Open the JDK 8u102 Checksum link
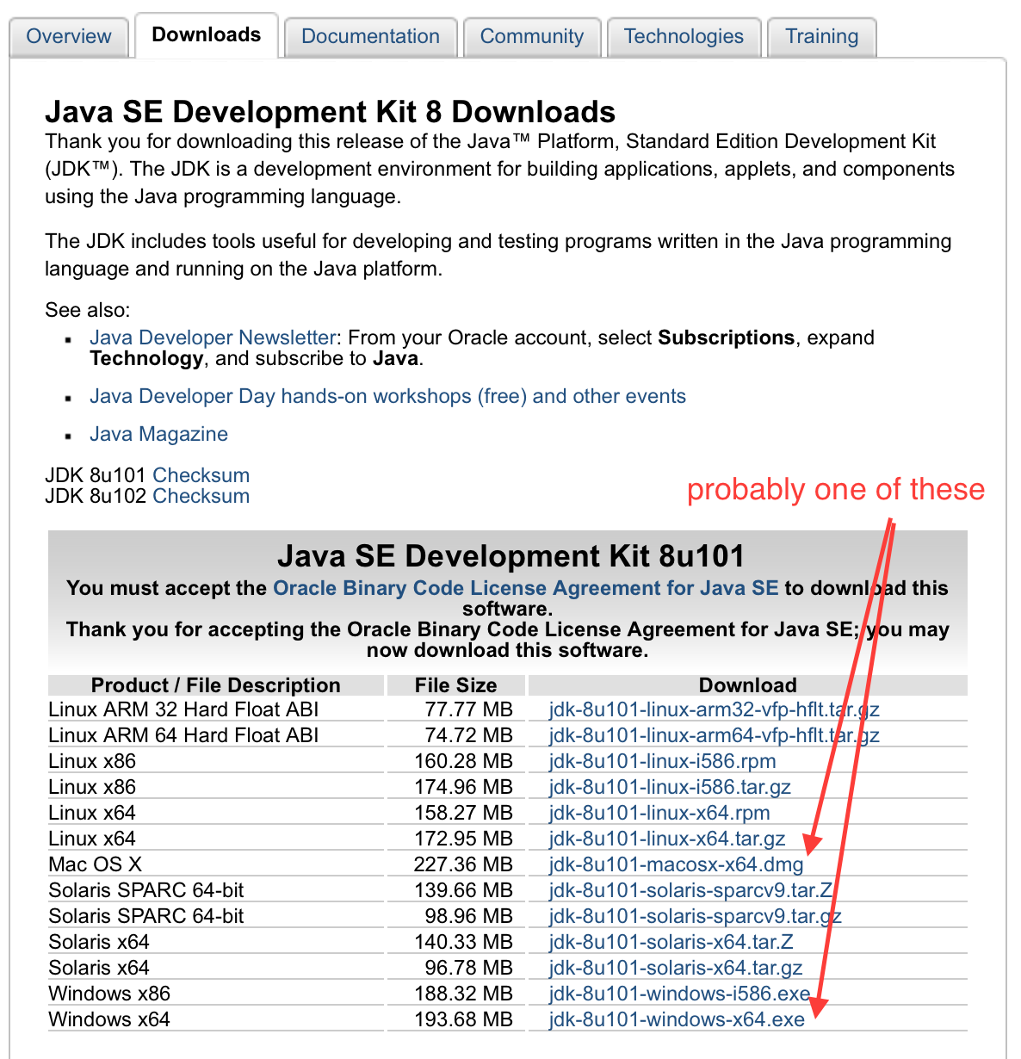1021x1059 pixels. coord(201,496)
